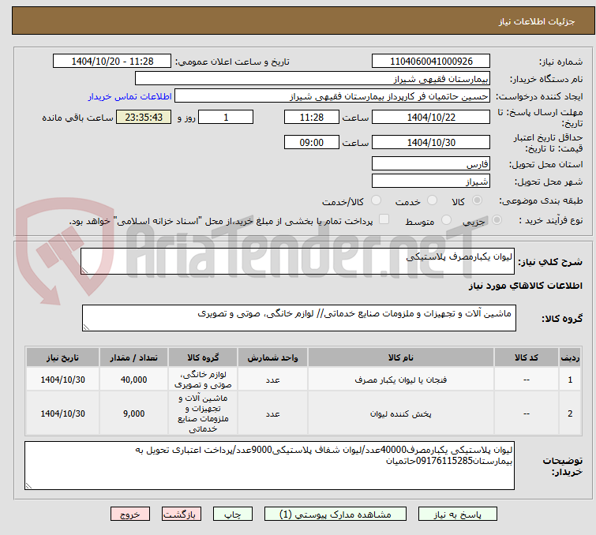Screen dimensions: 596x535
Task: Click the city field 'شیراز'
Action: tap(431, 181)
